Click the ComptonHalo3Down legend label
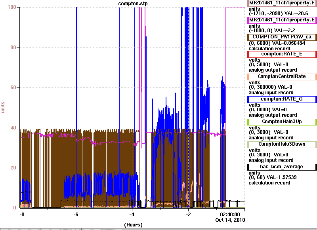This screenshot has width=317, height=230. [282, 144]
